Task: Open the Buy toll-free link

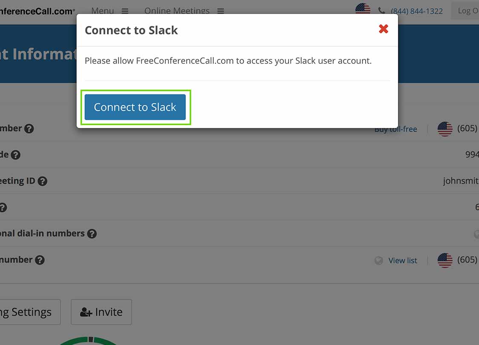Action: click(395, 129)
